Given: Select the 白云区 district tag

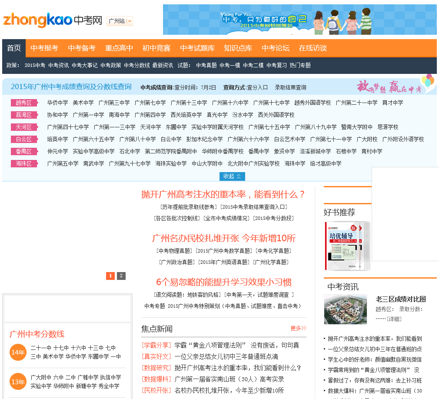Looking at the screenshot, I should click(24, 139).
